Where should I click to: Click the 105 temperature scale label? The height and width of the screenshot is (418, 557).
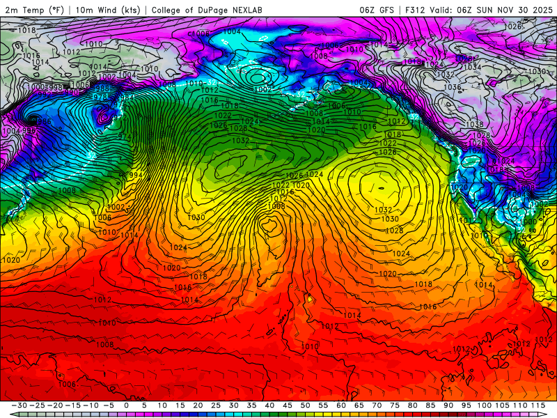pyautogui.click(x=502, y=405)
